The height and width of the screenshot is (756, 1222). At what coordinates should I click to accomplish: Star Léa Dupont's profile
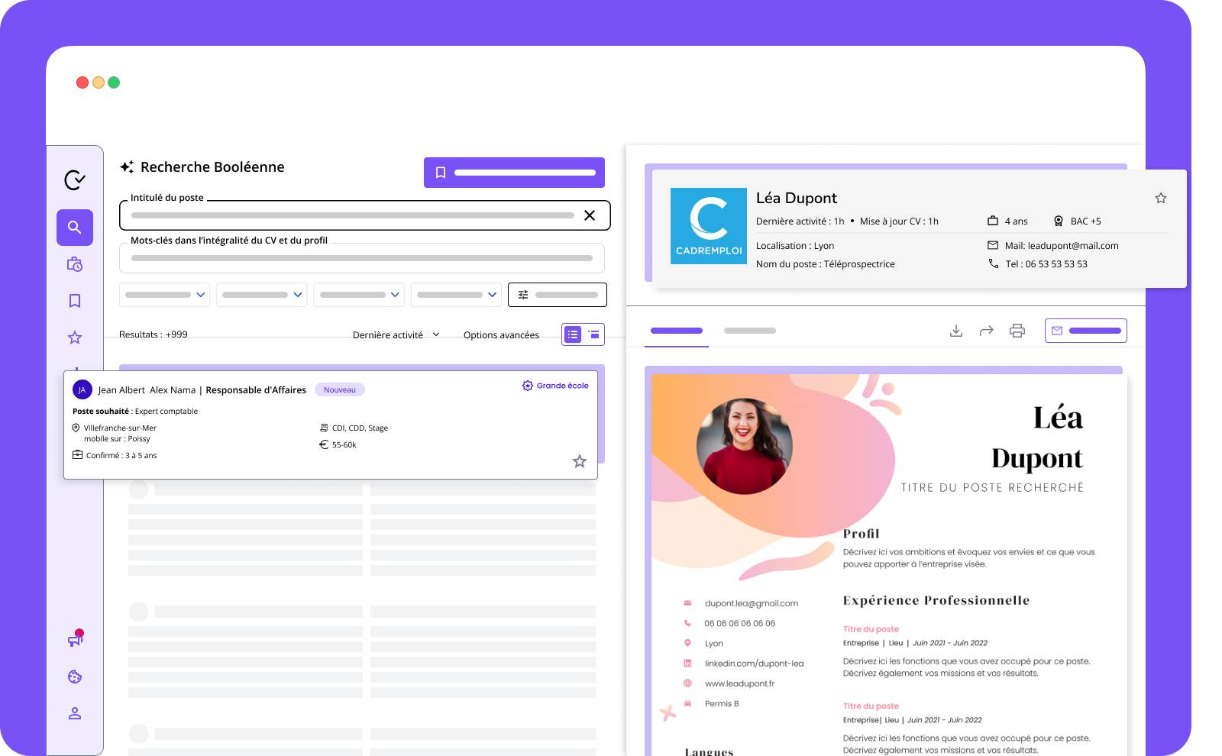(x=1160, y=197)
